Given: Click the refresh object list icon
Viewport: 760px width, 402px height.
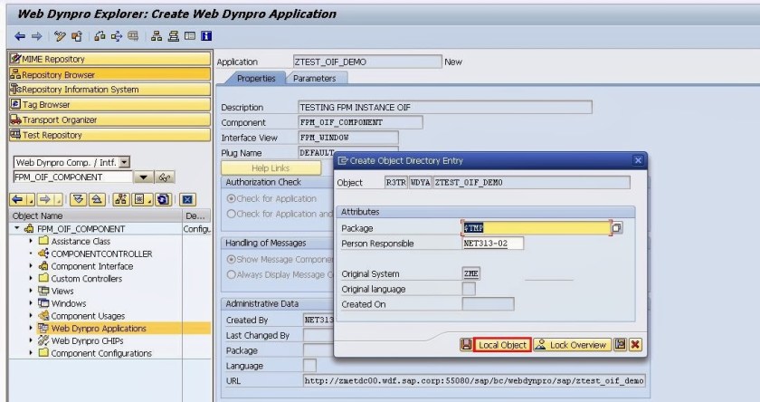Looking at the screenshot, I should point(163,198).
